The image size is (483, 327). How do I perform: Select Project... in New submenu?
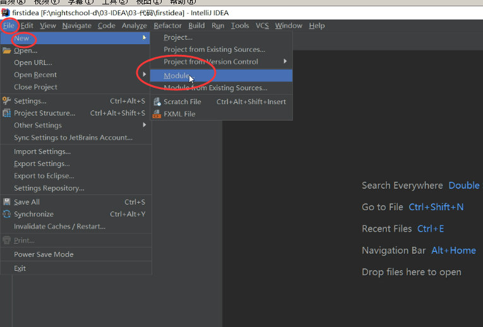221,37
